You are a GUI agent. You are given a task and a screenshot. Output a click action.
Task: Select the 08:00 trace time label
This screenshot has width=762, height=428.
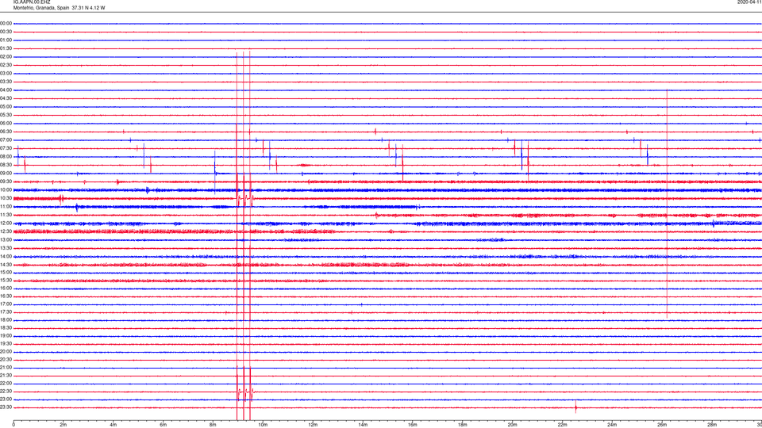(6, 157)
